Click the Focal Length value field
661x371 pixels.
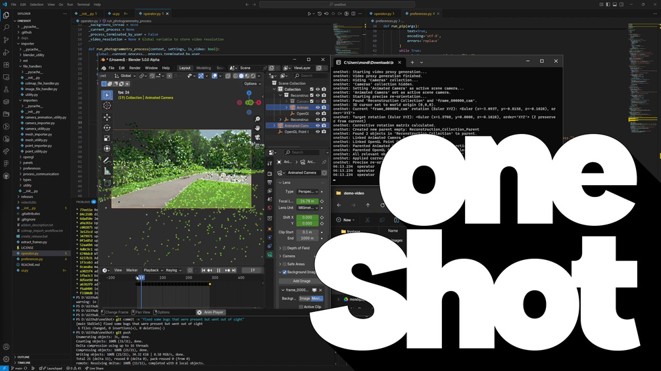tap(307, 201)
